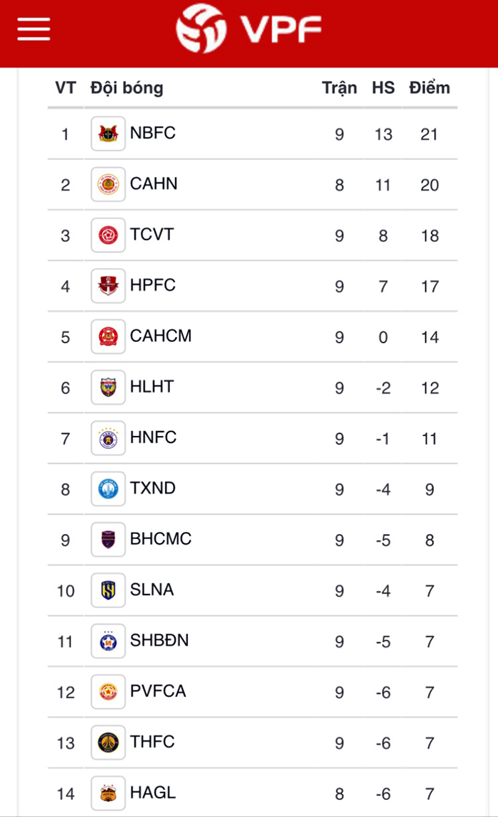Open the hamburger menu
498x817 pixels.
pyautogui.click(x=33, y=29)
